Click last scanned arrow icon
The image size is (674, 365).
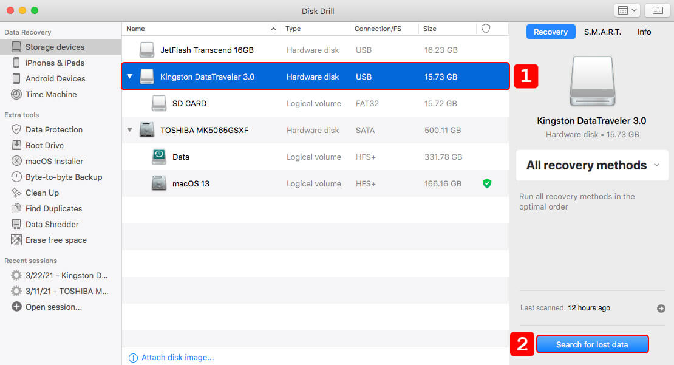(x=661, y=309)
